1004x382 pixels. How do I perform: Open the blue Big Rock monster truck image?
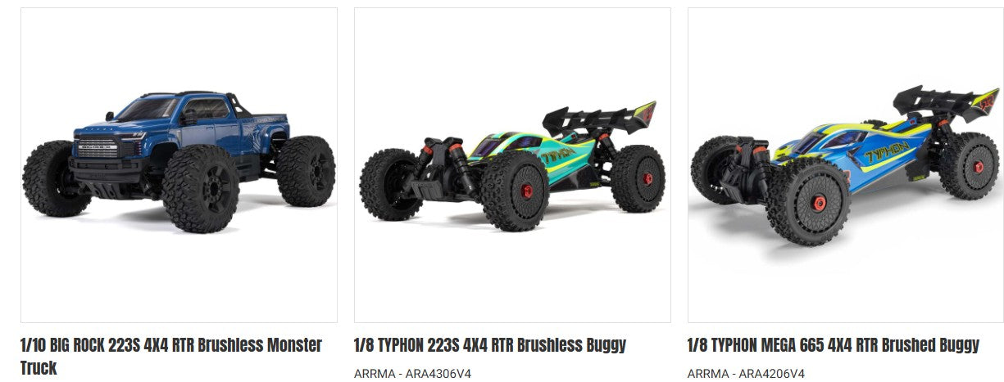coord(179,165)
